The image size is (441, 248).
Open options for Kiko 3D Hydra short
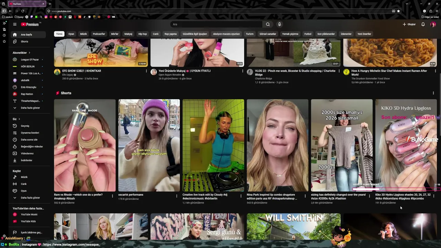pos(434,196)
